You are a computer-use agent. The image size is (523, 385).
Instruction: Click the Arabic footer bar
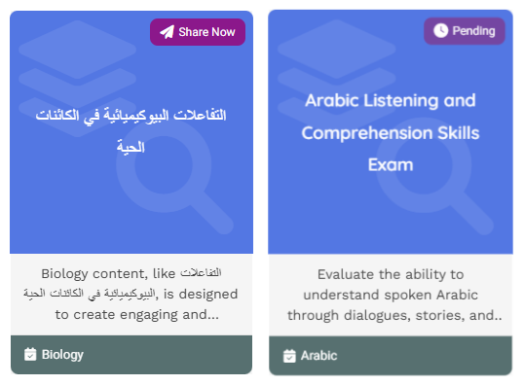click(391, 356)
